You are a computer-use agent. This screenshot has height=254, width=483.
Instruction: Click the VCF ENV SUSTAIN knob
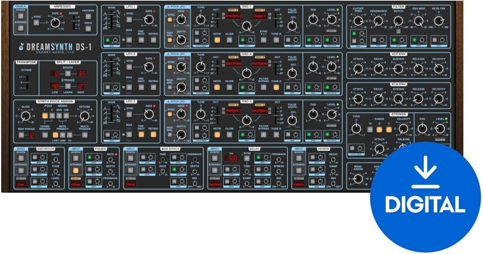398,69
